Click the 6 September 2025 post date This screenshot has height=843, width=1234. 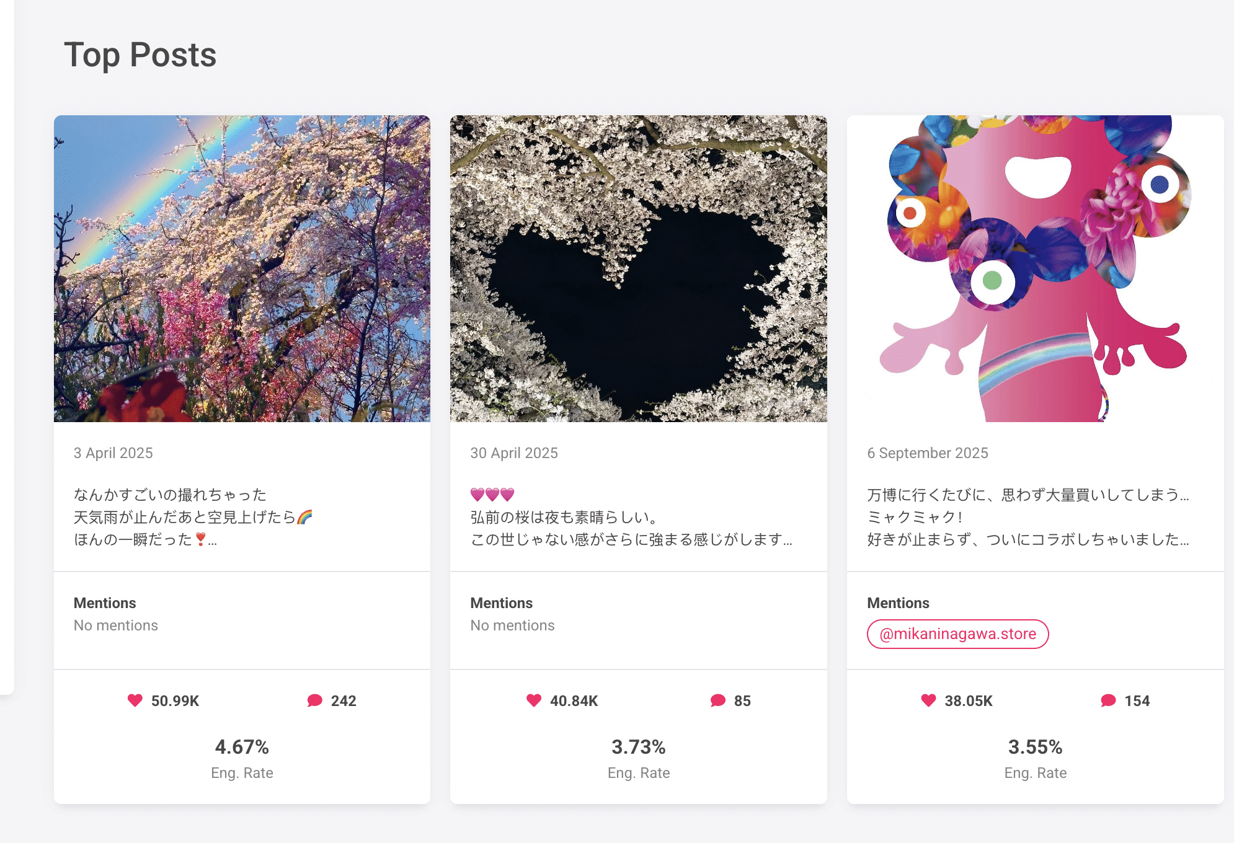click(928, 453)
